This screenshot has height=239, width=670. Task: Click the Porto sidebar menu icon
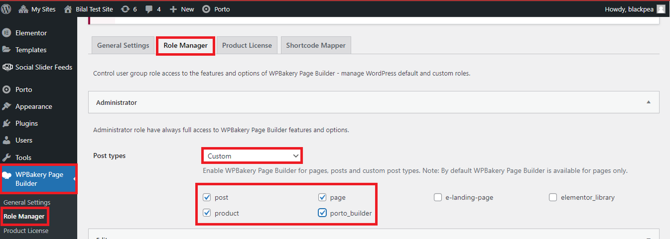[x=7, y=89]
